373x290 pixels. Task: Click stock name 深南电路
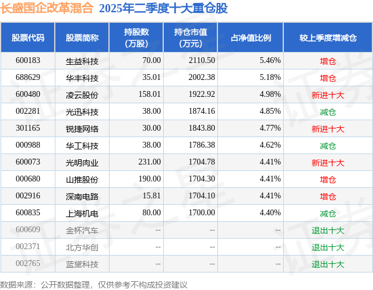[x=82, y=197]
